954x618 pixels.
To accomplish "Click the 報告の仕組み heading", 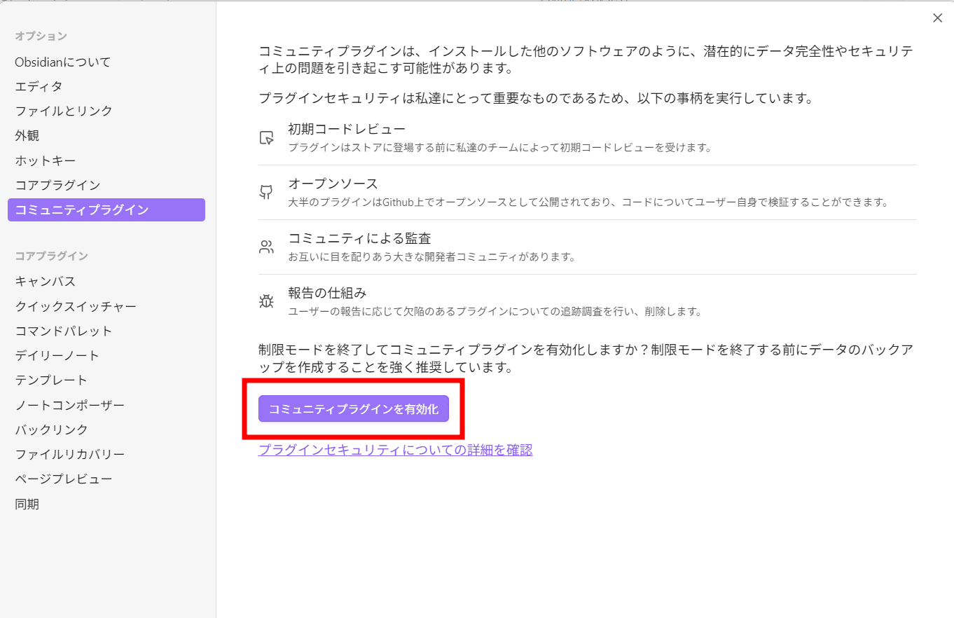I will tap(327, 293).
